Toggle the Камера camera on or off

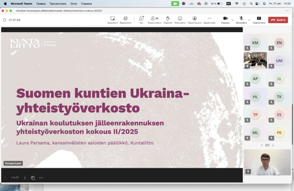point(225,18)
